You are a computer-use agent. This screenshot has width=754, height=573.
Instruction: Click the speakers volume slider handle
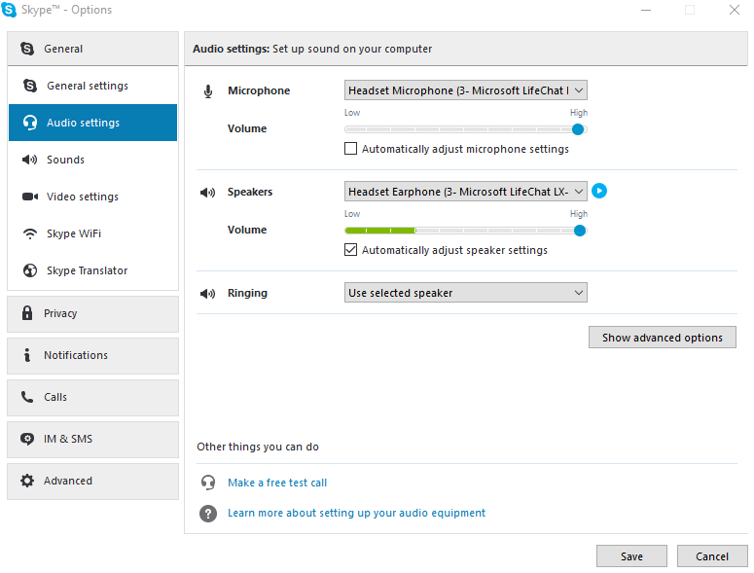pyautogui.click(x=580, y=231)
